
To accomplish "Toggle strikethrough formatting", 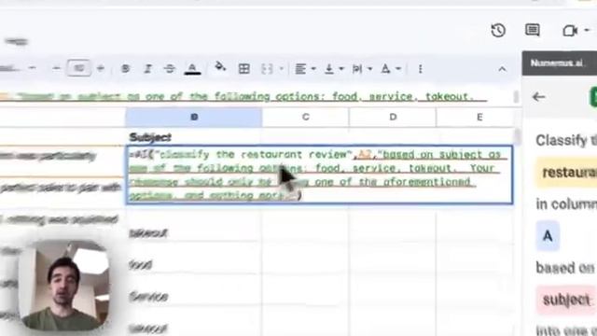I will pos(170,68).
